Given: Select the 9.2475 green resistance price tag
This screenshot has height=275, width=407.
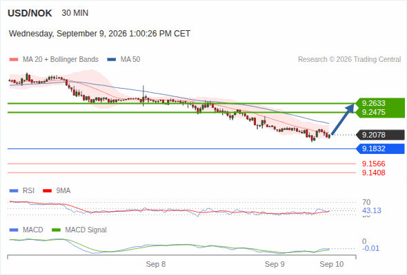Looking at the screenshot, I should 380,112.
